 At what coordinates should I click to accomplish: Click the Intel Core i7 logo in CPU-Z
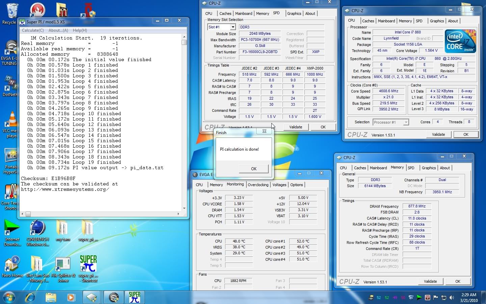(460, 41)
